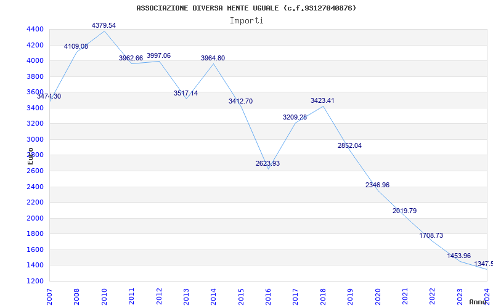Click the 2023 x-axis year label
This screenshot has height=308, width=493.
[460, 296]
